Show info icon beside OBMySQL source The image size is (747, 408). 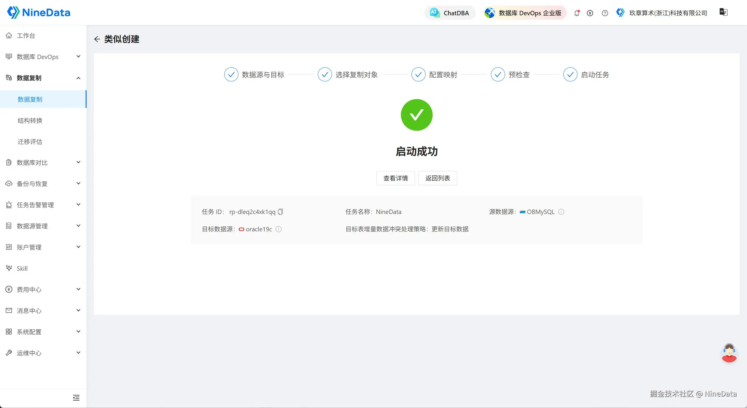(x=561, y=212)
